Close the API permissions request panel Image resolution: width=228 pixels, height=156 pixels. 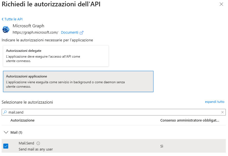[221, 4]
